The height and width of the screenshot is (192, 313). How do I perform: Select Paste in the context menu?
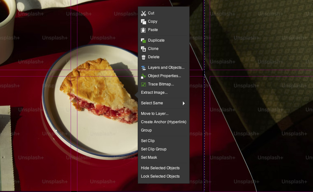pyautogui.click(x=164, y=30)
